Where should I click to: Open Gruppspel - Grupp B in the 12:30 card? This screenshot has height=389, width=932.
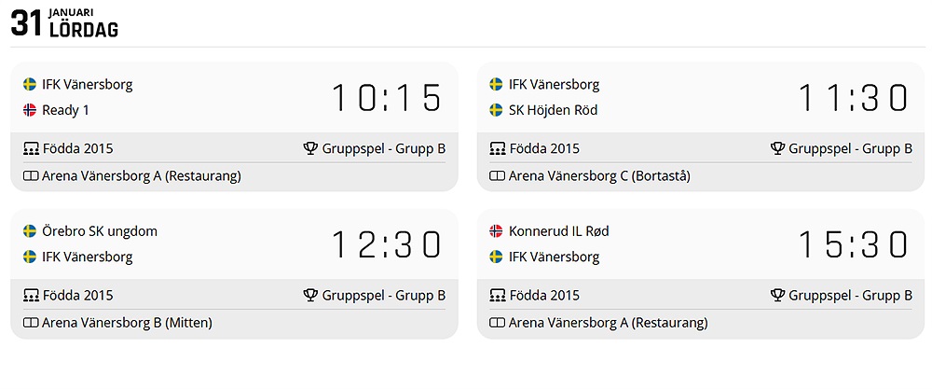[x=383, y=296]
